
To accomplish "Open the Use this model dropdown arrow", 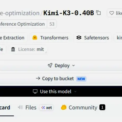I will (x=75, y=92).
